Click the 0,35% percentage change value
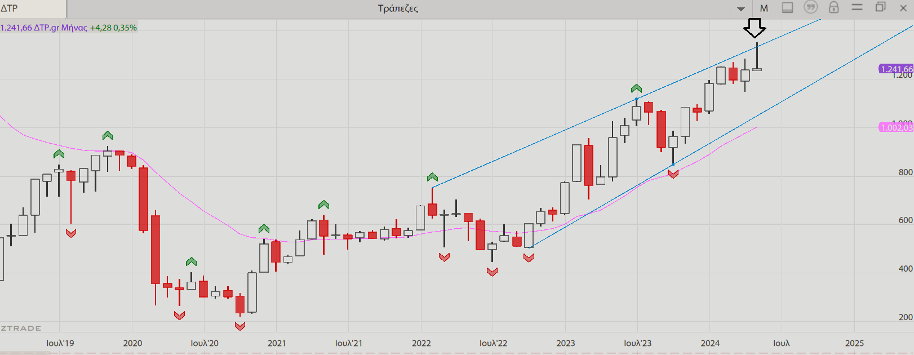Viewport: 914px width, 355px height. pos(125,28)
